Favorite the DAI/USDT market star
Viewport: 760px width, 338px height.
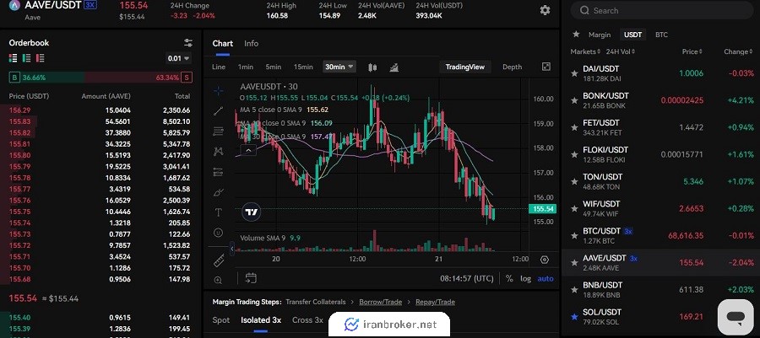[x=575, y=73]
